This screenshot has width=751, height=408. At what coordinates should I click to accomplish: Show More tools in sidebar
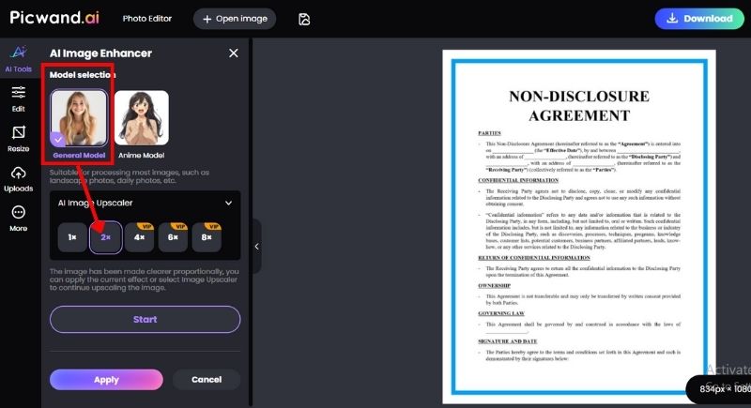19,219
